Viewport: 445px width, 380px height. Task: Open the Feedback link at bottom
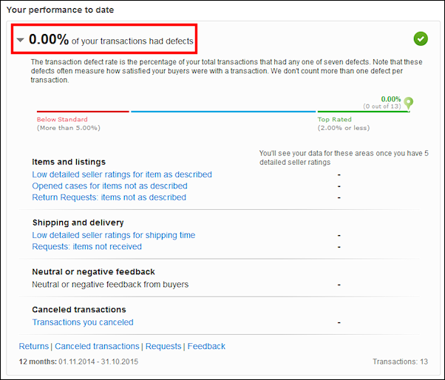pyautogui.click(x=206, y=346)
